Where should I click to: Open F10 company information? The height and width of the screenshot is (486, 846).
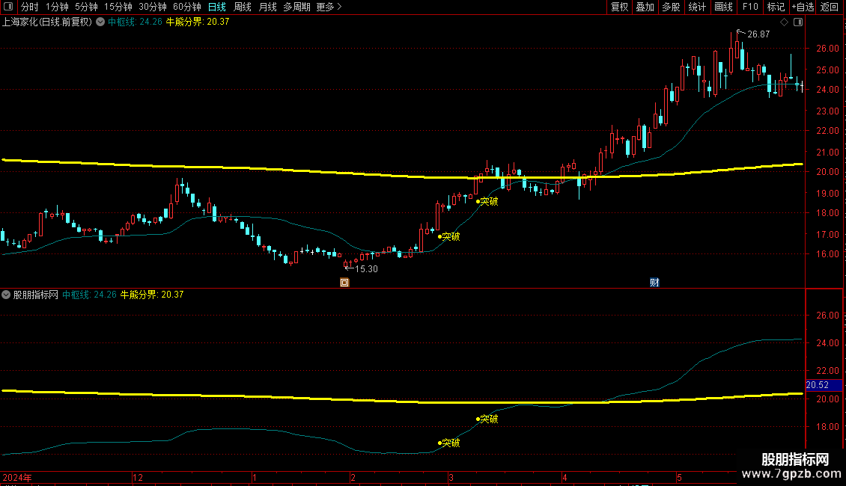pyautogui.click(x=750, y=7)
